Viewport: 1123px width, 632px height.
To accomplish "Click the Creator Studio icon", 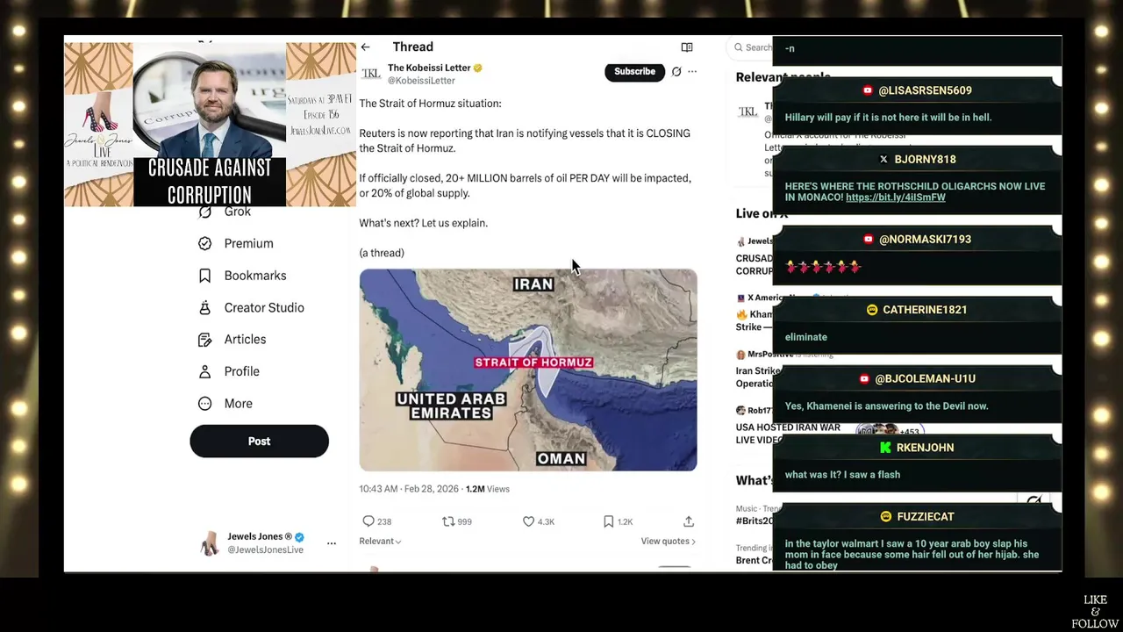I will pyautogui.click(x=204, y=307).
